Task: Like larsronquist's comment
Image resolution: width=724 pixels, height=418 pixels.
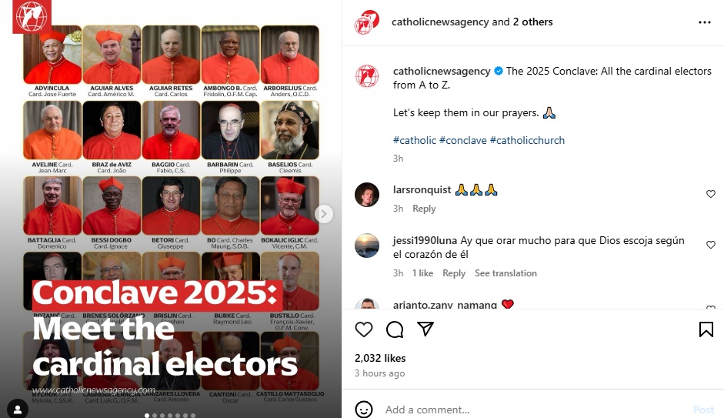Action: [711, 194]
